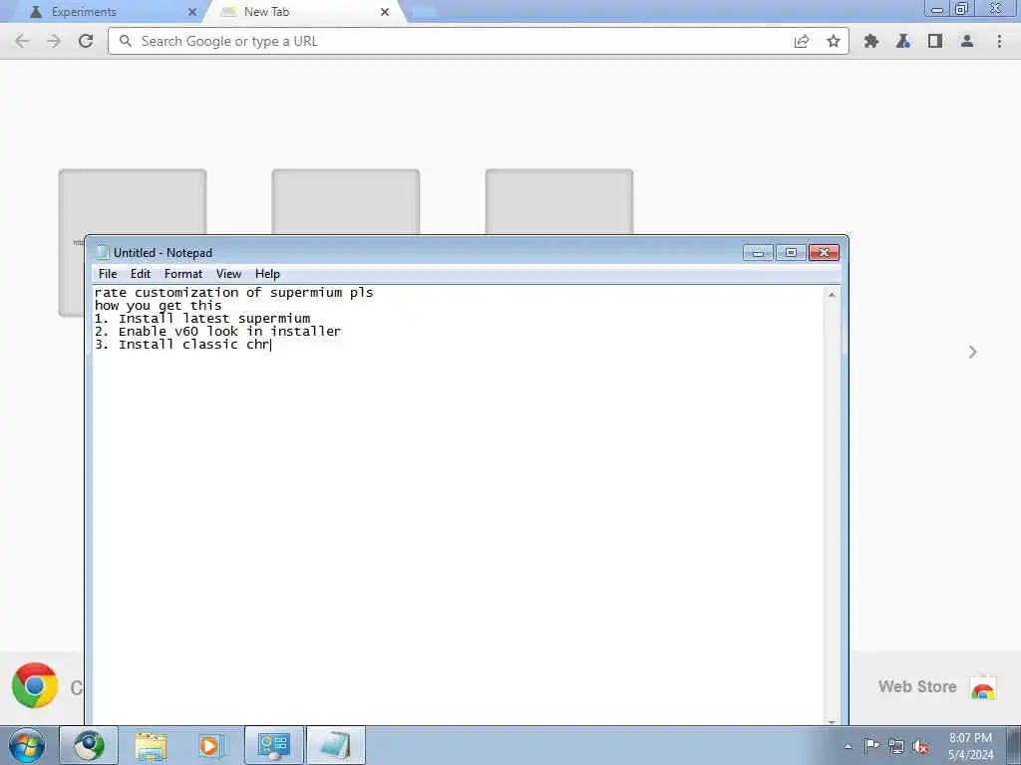Click line '1. Install latest supermium'
This screenshot has height=765, width=1021.
point(202,319)
